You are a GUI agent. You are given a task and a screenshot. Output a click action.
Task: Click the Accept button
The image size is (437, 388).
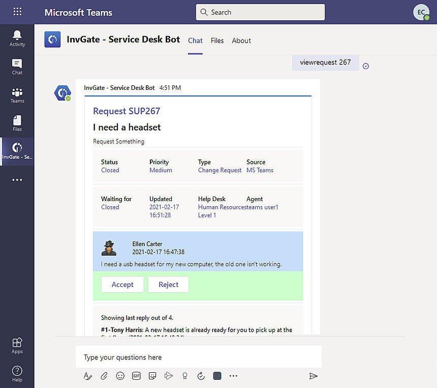click(122, 284)
